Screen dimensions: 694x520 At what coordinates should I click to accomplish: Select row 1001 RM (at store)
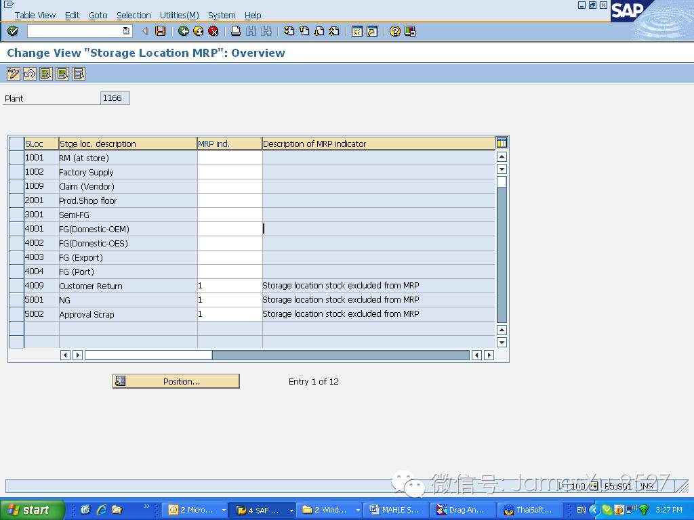coord(16,158)
